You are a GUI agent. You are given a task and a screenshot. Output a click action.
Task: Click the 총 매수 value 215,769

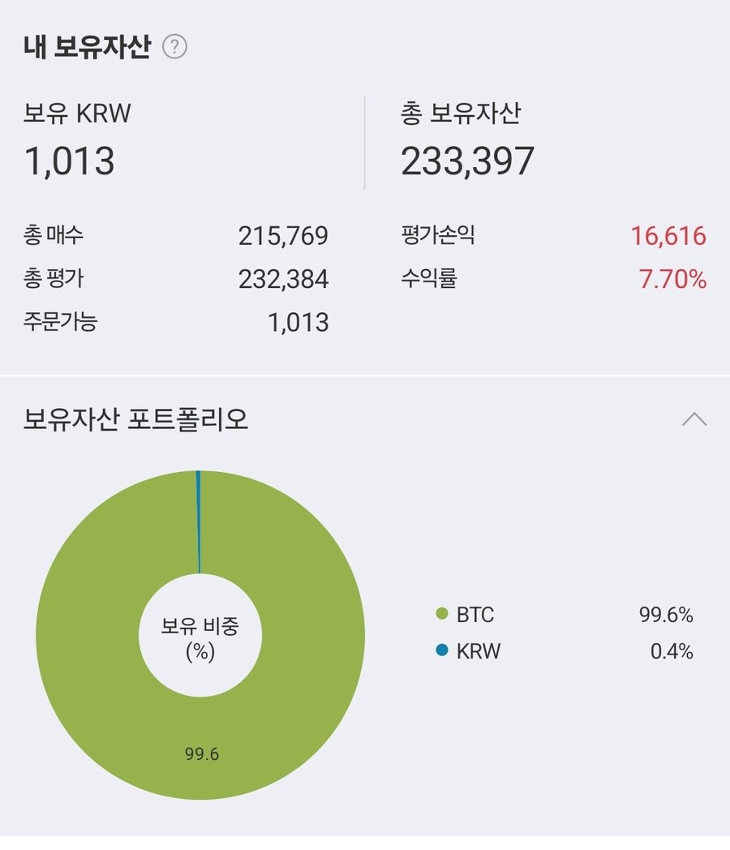coord(283,236)
